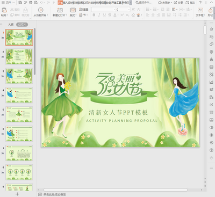Click the Decrease Indent icon

(x=162, y=10)
